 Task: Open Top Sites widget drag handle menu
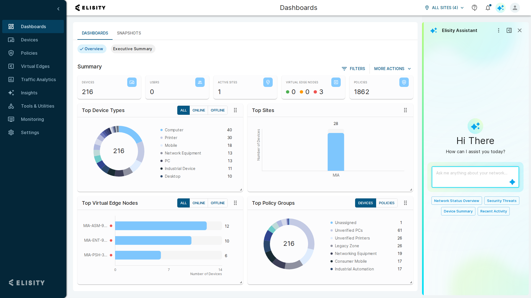[405, 110]
